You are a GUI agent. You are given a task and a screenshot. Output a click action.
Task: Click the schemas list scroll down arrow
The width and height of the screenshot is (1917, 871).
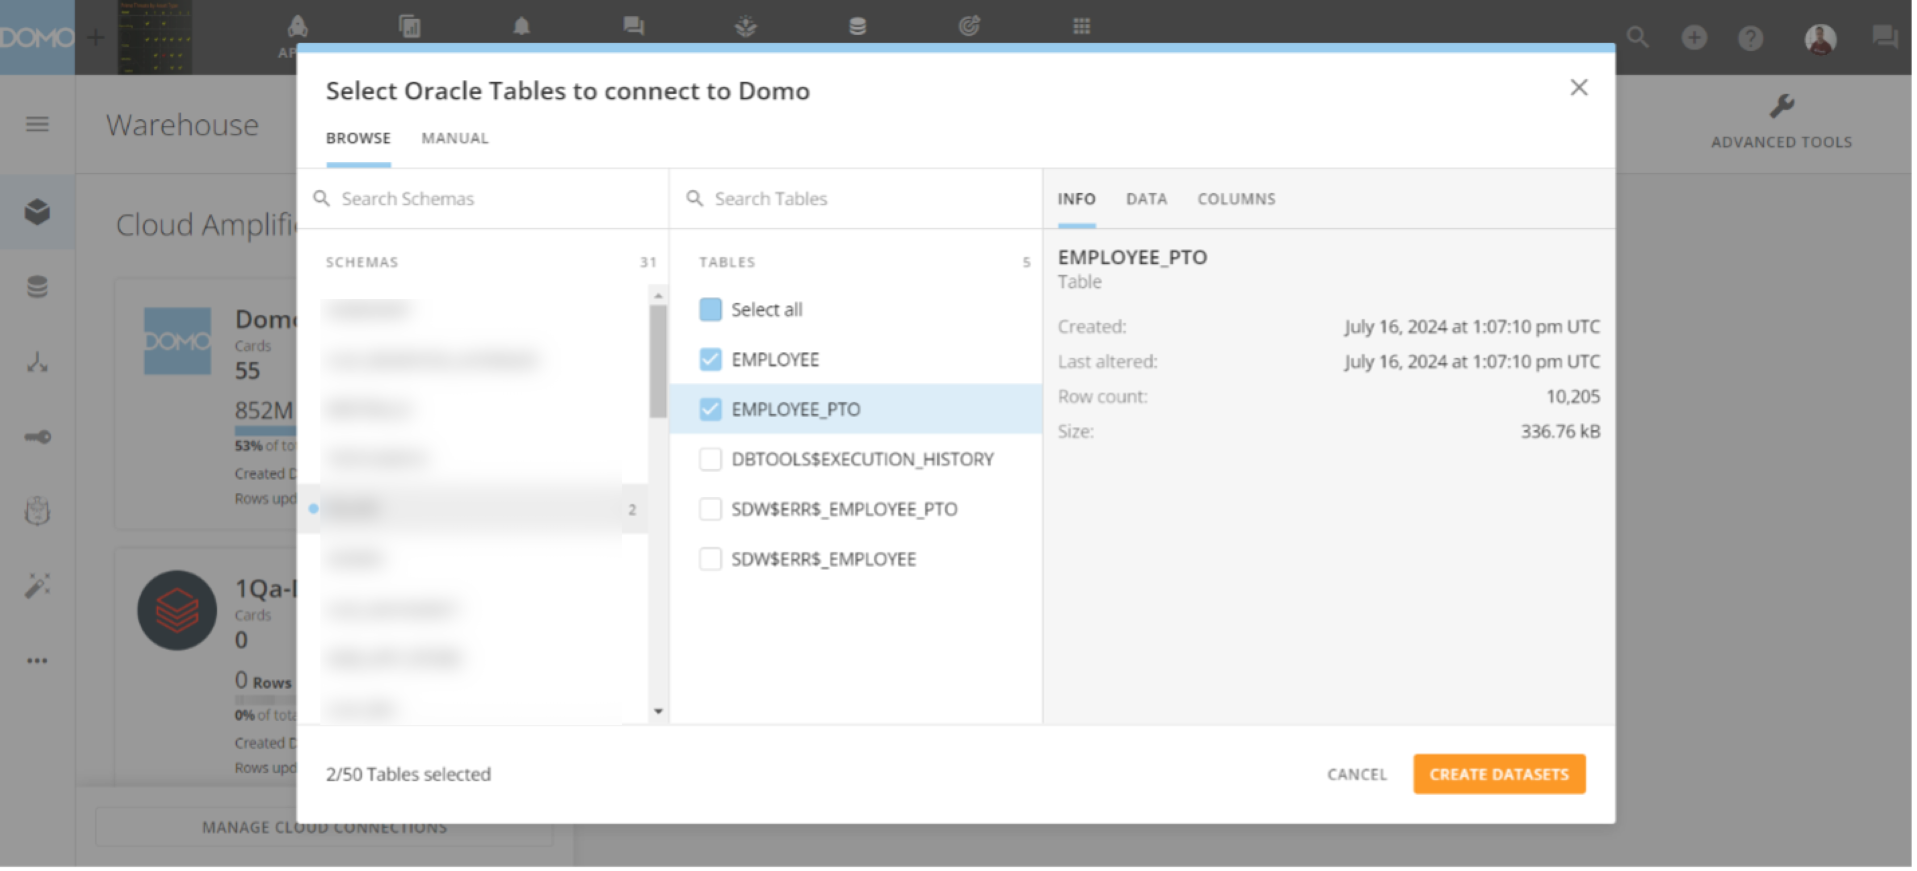click(658, 712)
